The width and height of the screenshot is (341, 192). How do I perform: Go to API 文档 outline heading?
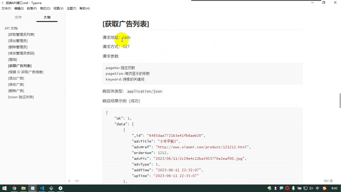coord(11,28)
